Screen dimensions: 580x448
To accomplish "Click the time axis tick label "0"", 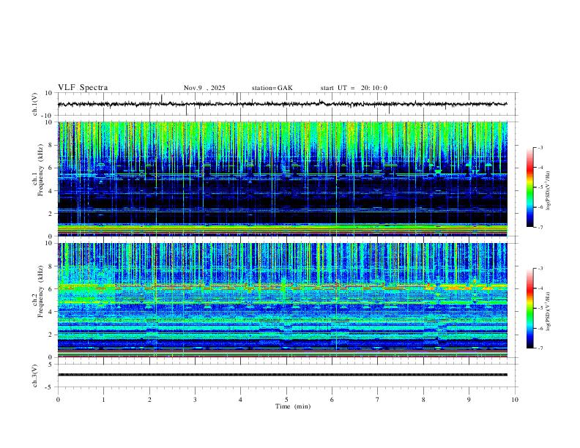I will [58, 400].
